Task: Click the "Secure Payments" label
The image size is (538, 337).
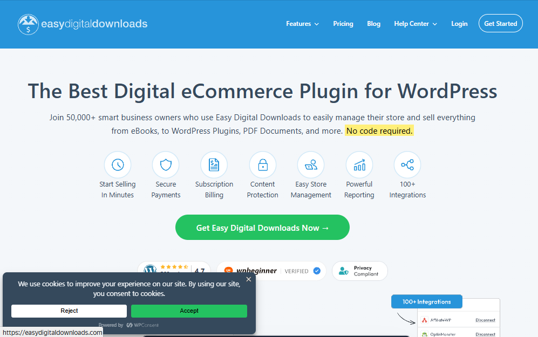Action: [x=166, y=190]
